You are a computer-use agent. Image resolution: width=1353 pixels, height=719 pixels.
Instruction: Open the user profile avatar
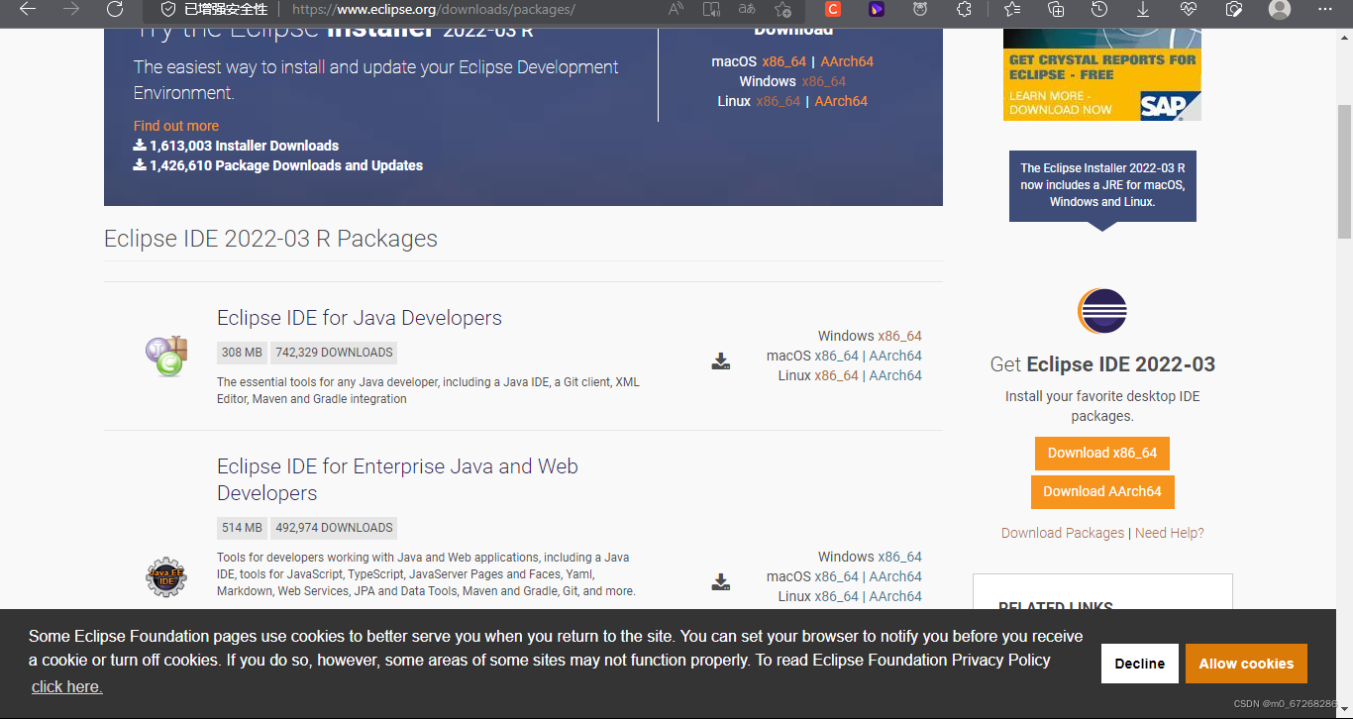click(1280, 9)
